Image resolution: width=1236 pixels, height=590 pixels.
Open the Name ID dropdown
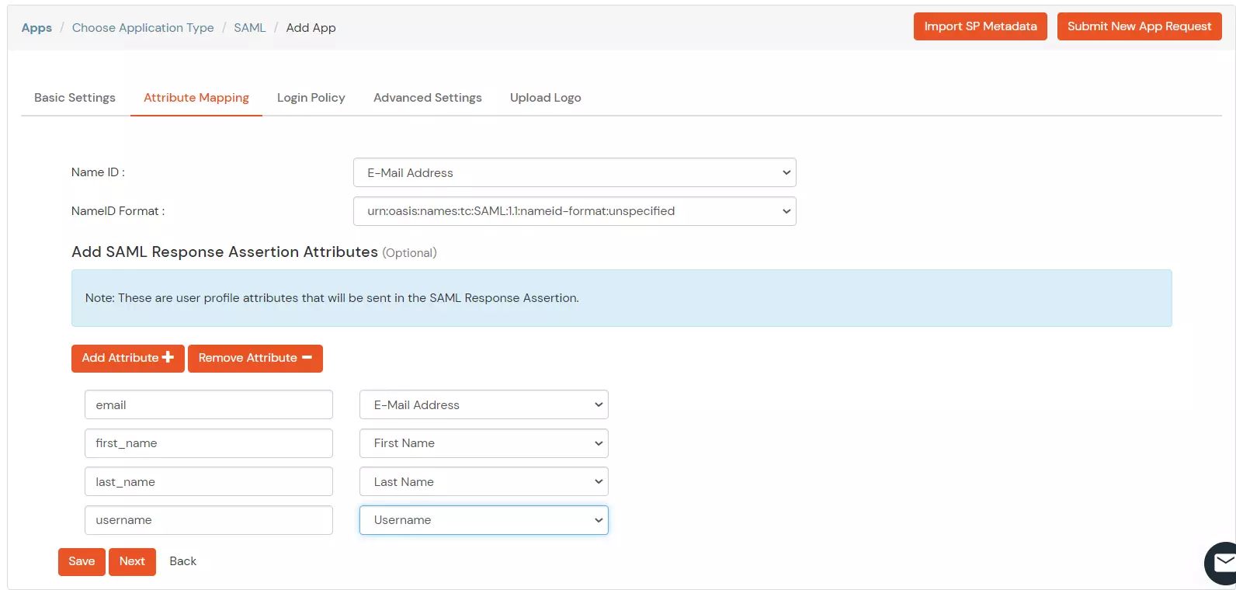[575, 172]
